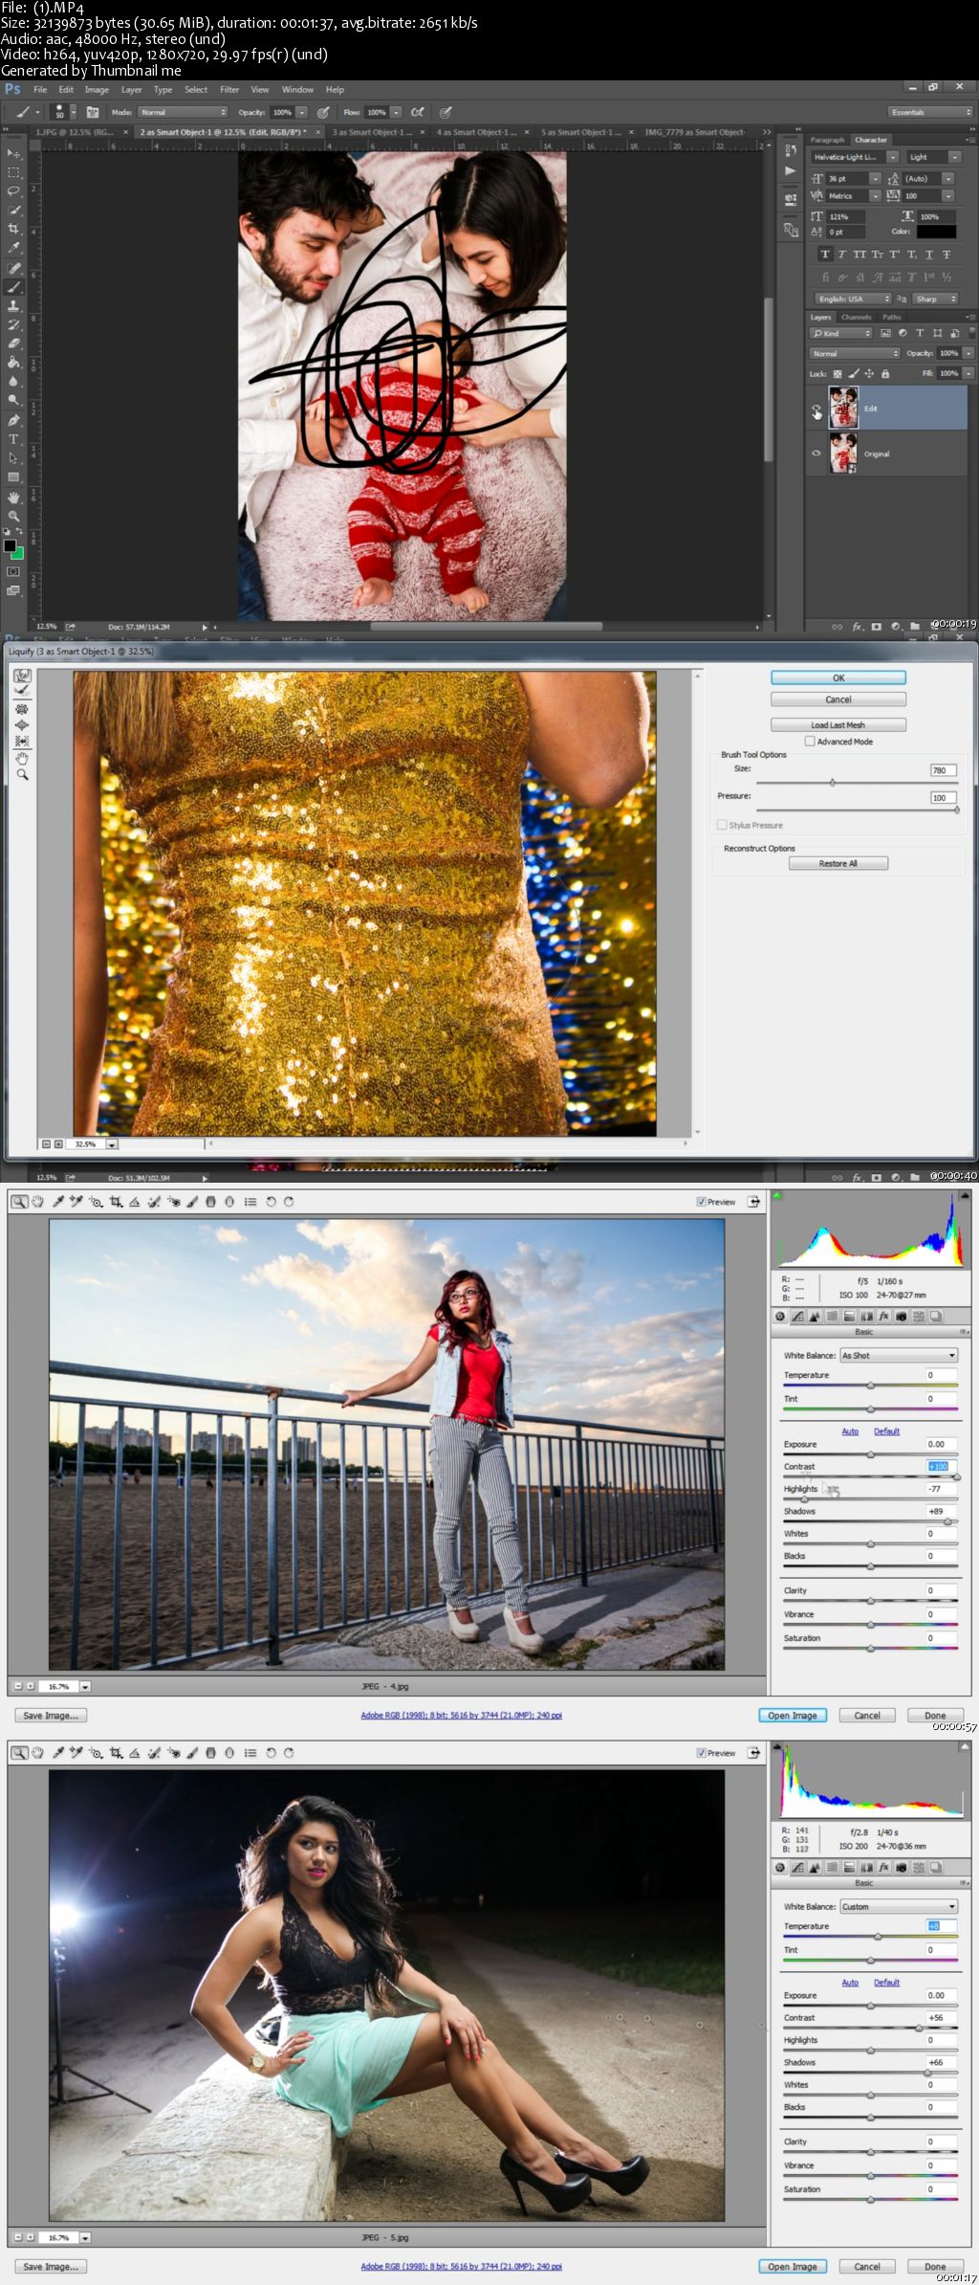The height and width of the screenshot is (2285, 979).
Task: Select Zoom tool in 5.jpg Camera Raw toolbar
Action: 18,1753
